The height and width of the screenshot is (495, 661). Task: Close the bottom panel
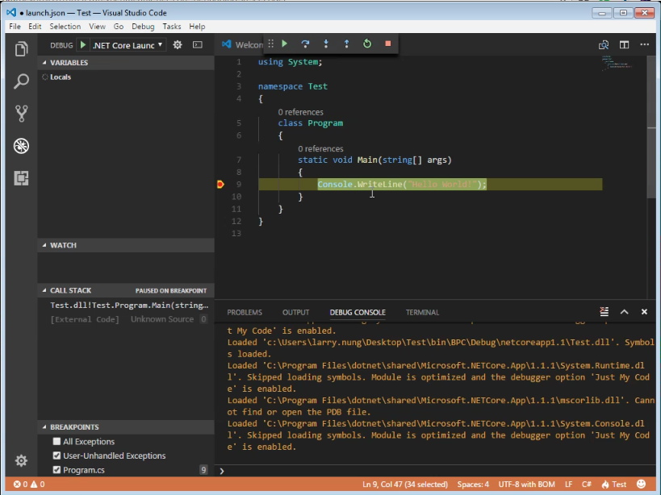(x=644, y=312)
